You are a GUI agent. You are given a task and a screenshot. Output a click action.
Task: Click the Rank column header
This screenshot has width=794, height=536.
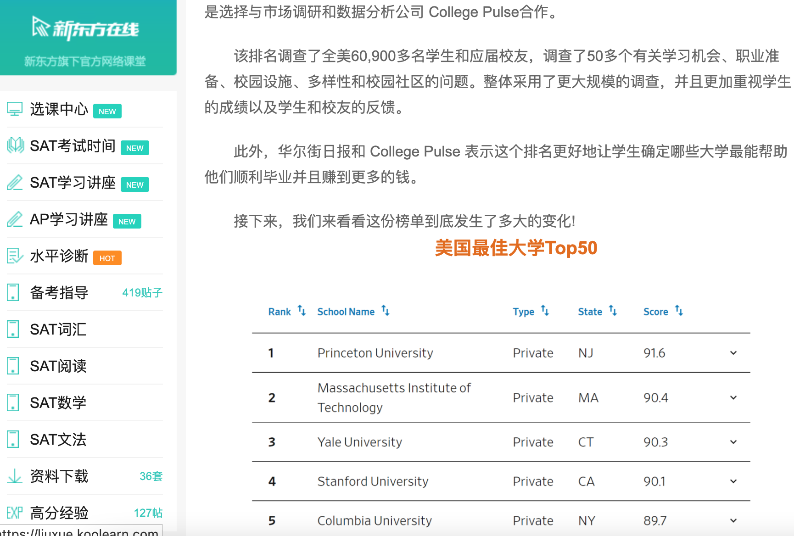(280, 312)
